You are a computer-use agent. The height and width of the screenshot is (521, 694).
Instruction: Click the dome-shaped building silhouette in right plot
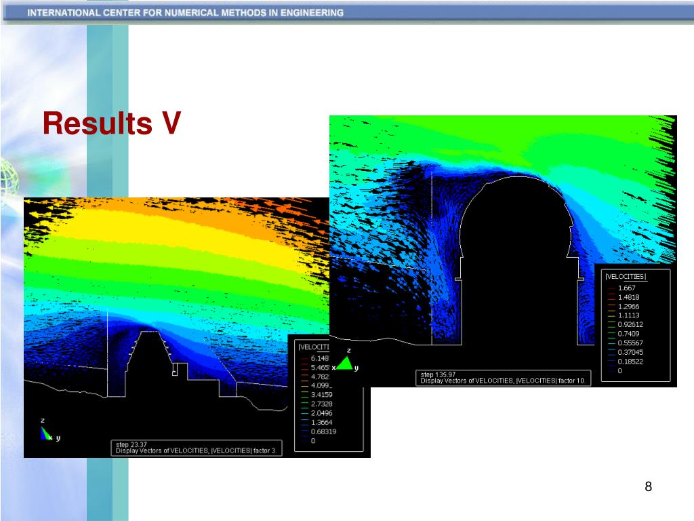(x=518, y=261)
